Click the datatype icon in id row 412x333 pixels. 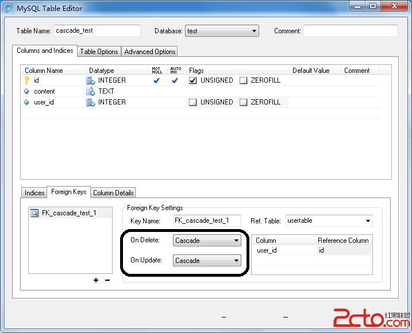pyautogui.click(x=90, y=80)
